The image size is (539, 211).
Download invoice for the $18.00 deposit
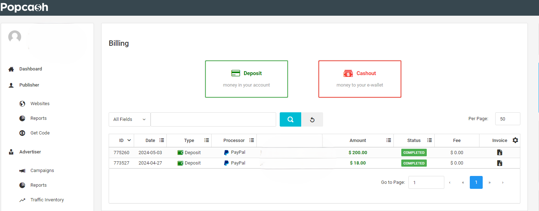pyautogui.click(x=500, y=163)
